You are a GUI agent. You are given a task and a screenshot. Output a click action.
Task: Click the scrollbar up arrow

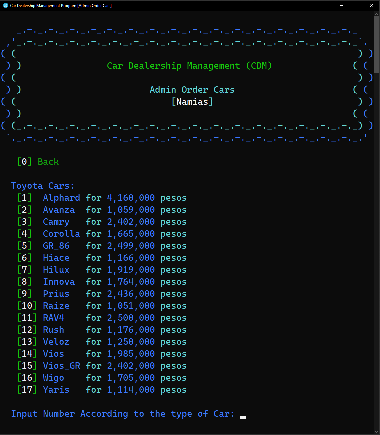(377, 14)
